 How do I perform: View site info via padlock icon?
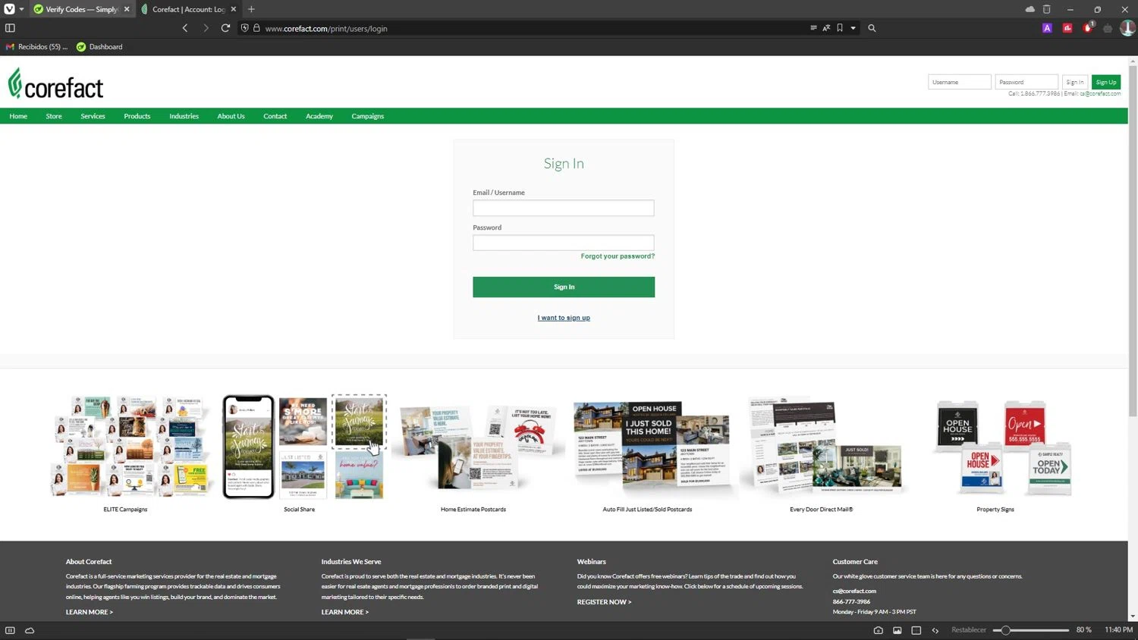tap(256, 28)
